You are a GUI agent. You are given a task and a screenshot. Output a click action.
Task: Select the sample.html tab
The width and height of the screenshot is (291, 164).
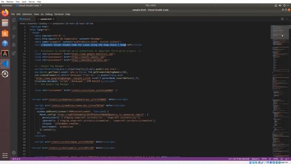pos(46,19)
